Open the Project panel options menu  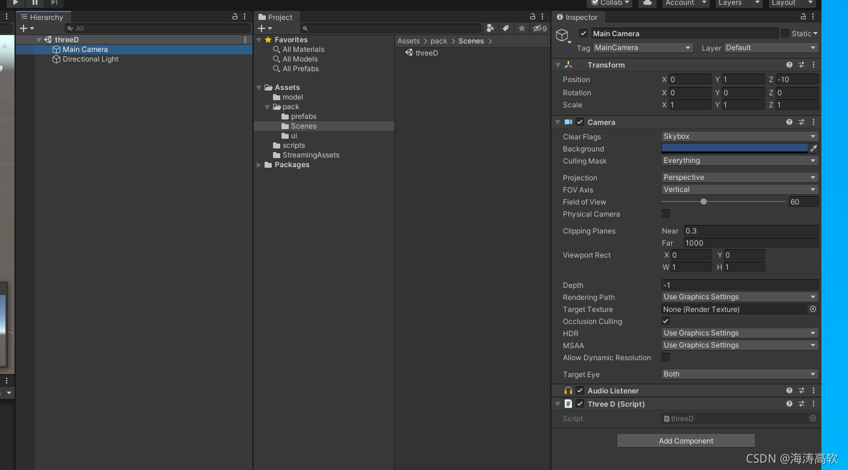(x=542, y=17)
